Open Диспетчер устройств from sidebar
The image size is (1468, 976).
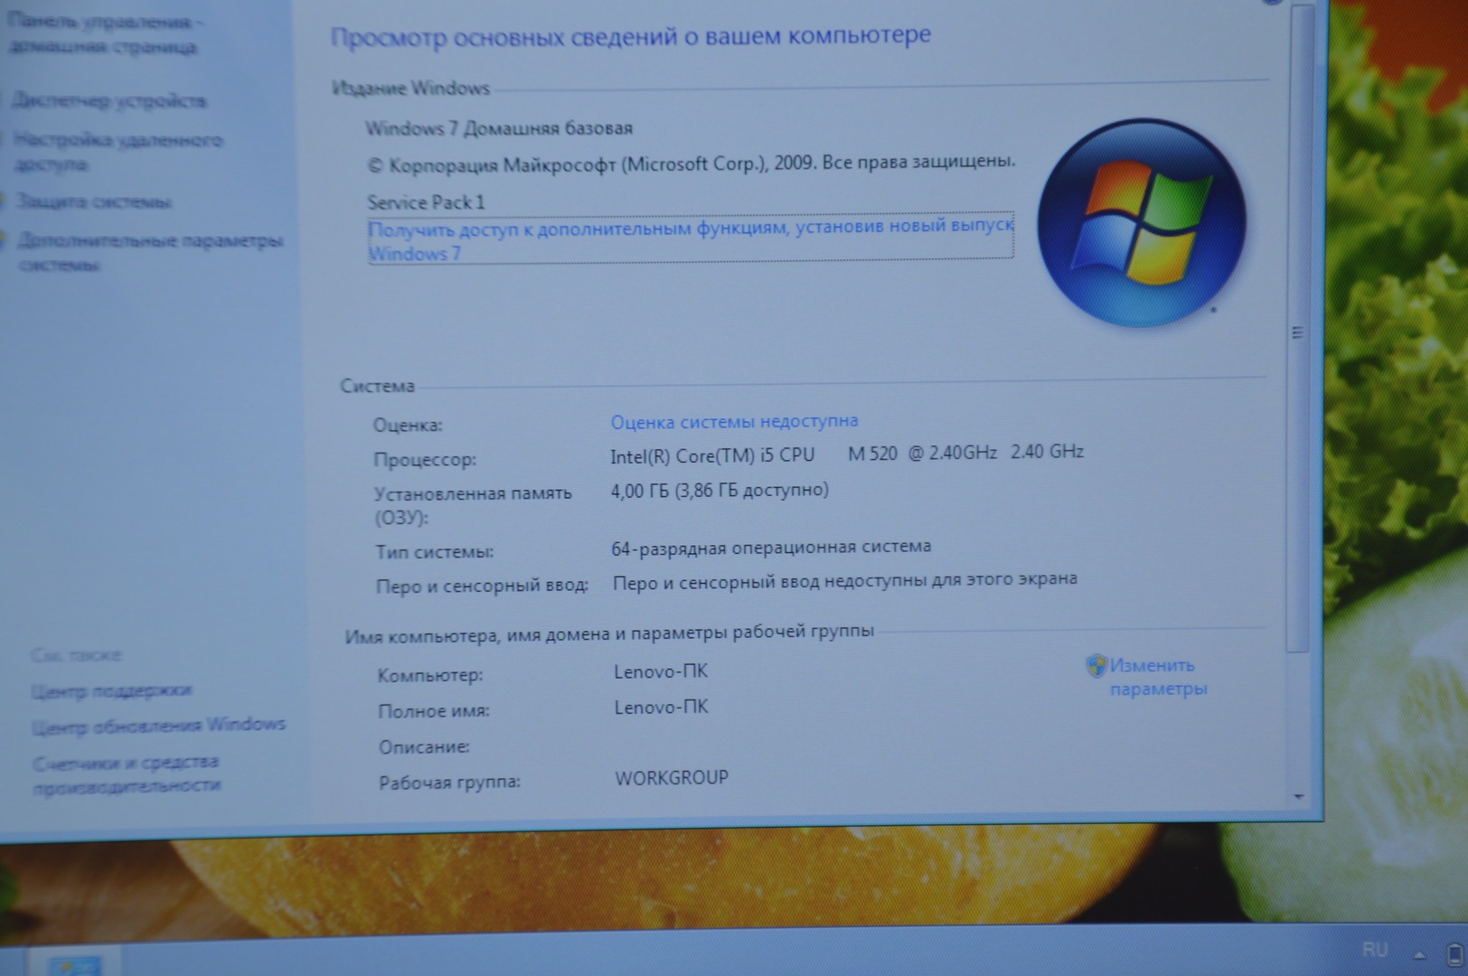(x=109, y=100)
